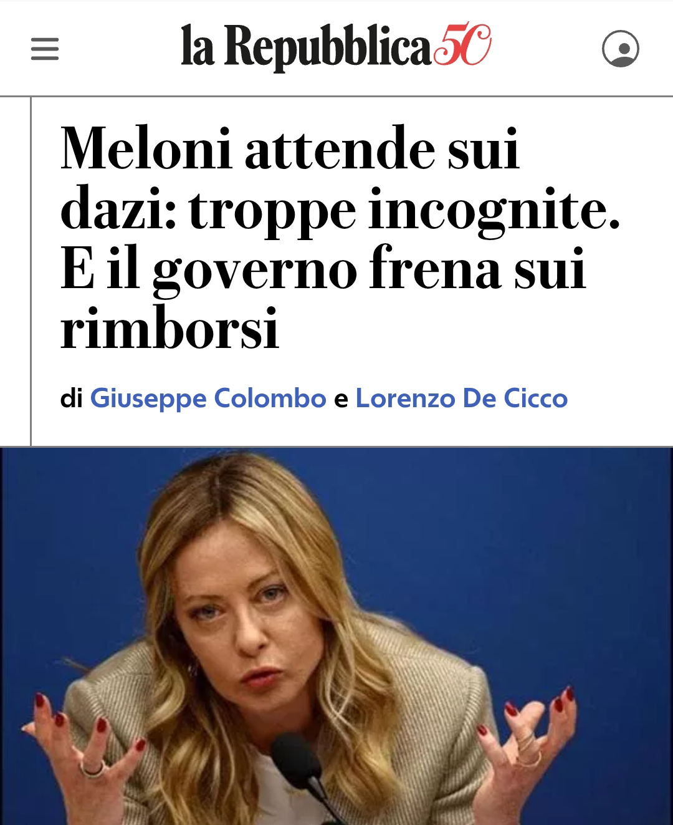Open the user account profile icon
This screenshot has width=673, height=825.
(x=620, y=49)
